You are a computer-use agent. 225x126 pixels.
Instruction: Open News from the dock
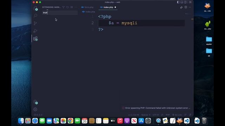134,121
